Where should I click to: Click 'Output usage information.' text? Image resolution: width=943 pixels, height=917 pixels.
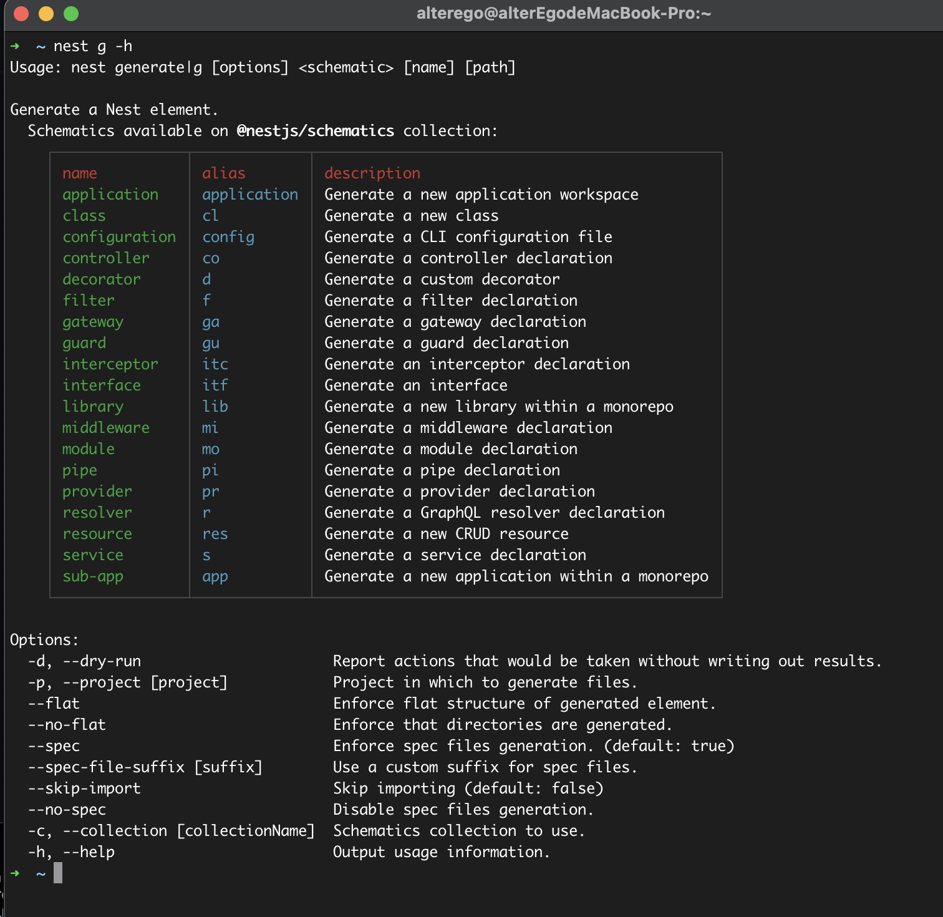[442, 852]
